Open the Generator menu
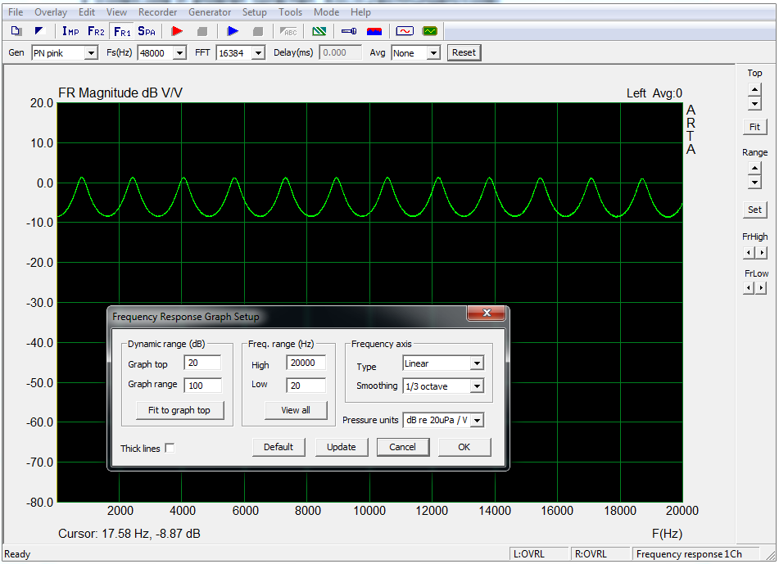This screenshot has width=779, height=564. point(210,12)
